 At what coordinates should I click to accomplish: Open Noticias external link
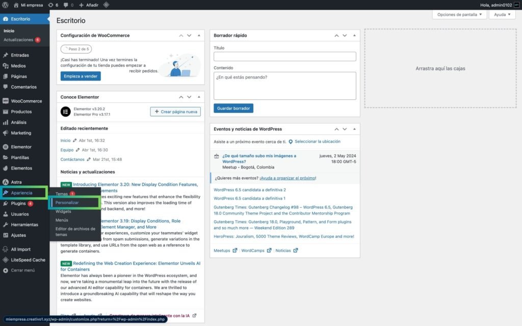(286, 251)
